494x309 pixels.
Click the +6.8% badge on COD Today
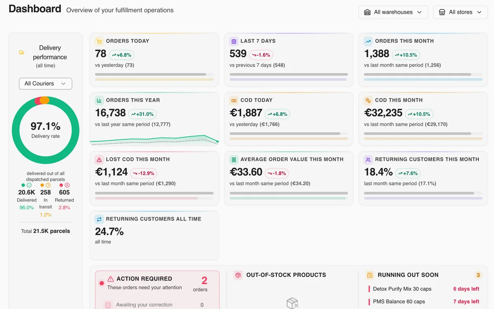click(x=277, y=114)
